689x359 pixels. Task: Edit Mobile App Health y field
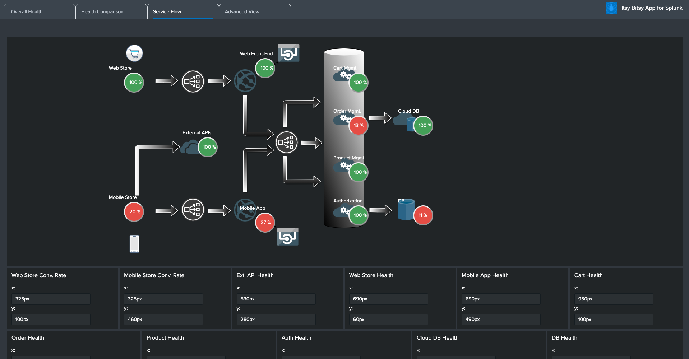(x=501, y=320)
